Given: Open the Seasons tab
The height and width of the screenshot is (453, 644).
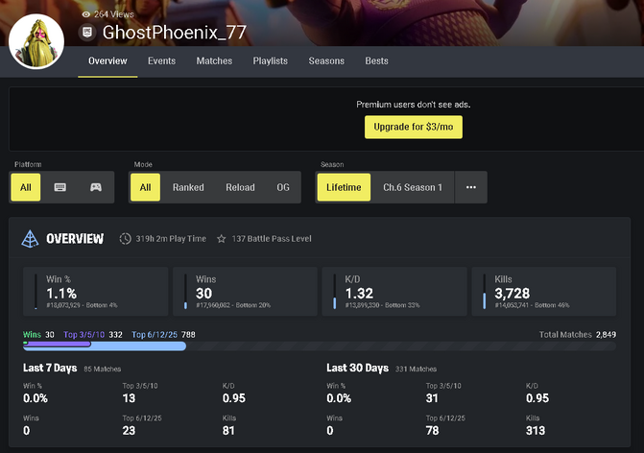Looking at the screenshot, I should [326, 60].
